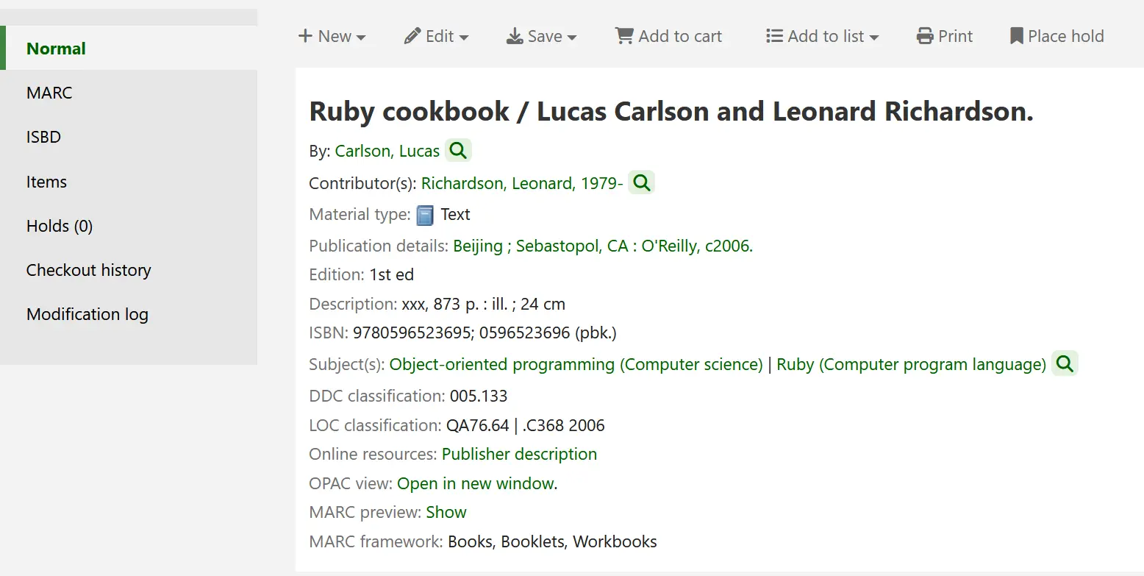Expand the Add to list dropdown
1144x576 pixels.
coord(822,36)
